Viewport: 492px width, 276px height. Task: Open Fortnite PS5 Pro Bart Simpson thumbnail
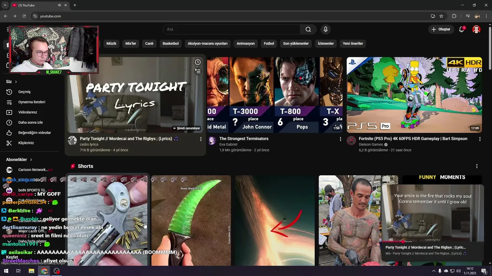coord(414,95)
